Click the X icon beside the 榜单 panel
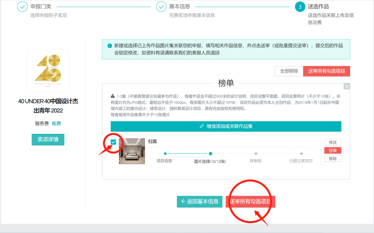The image size is (374, 233). point(347,86)
